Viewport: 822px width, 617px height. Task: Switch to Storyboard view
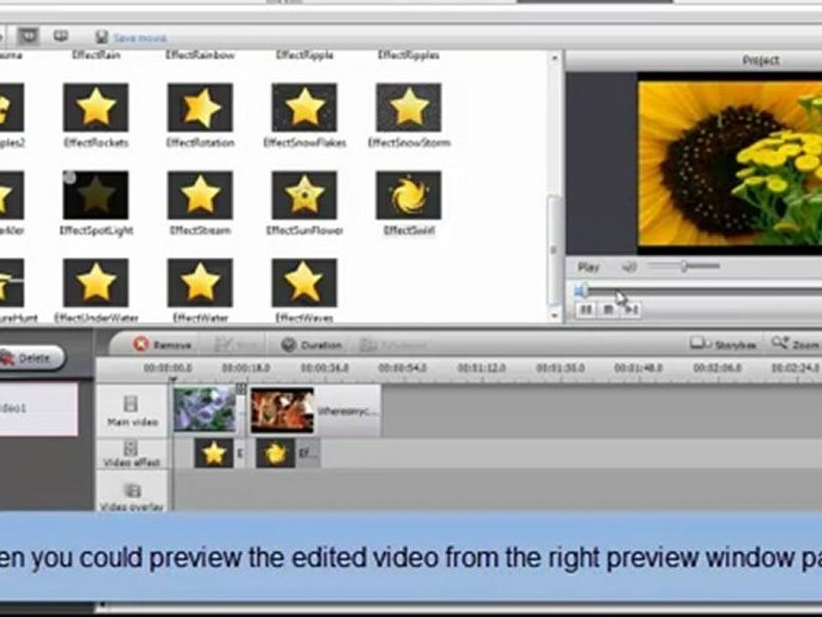click(723, 344)
